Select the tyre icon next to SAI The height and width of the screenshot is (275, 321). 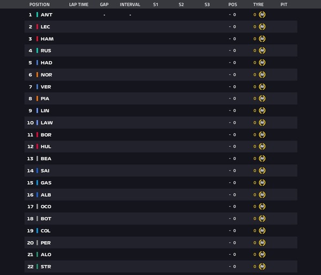(x=262, y=170)
